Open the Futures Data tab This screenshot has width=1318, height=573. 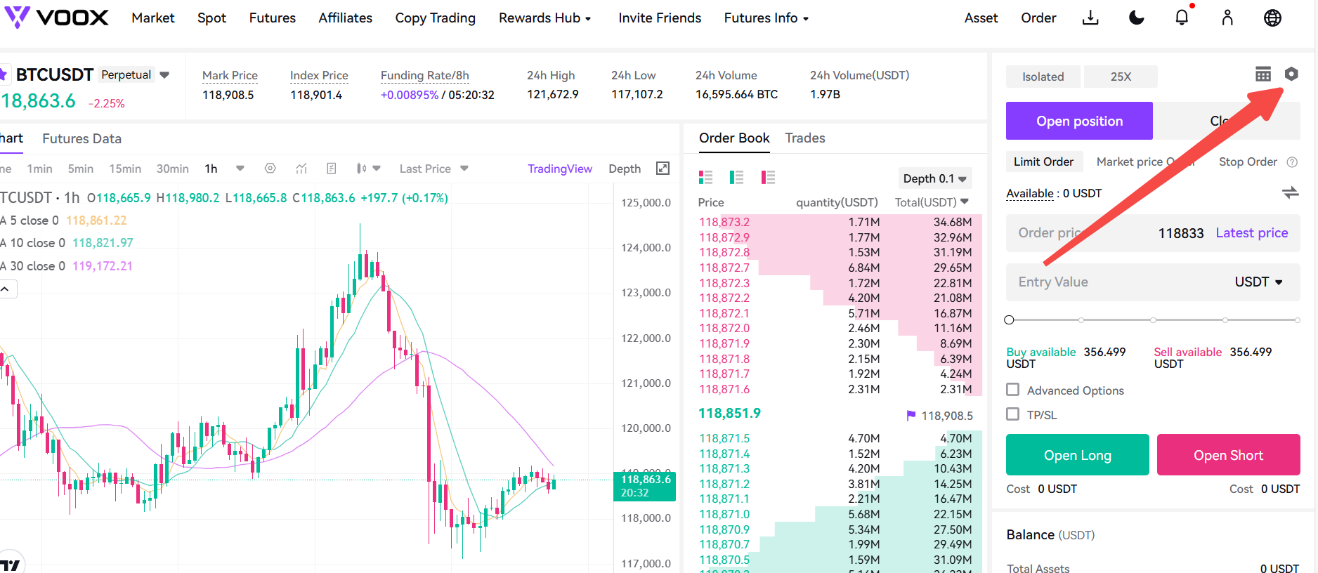pos(82,139)
